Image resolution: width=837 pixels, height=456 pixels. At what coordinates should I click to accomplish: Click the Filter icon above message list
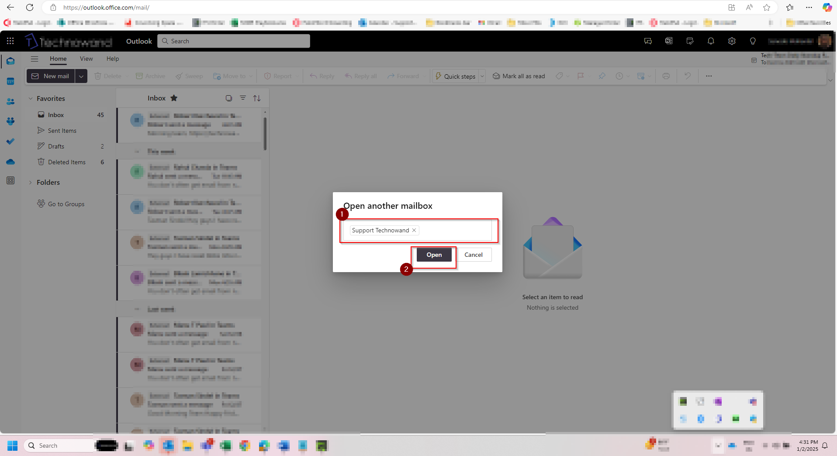point(243,98)
